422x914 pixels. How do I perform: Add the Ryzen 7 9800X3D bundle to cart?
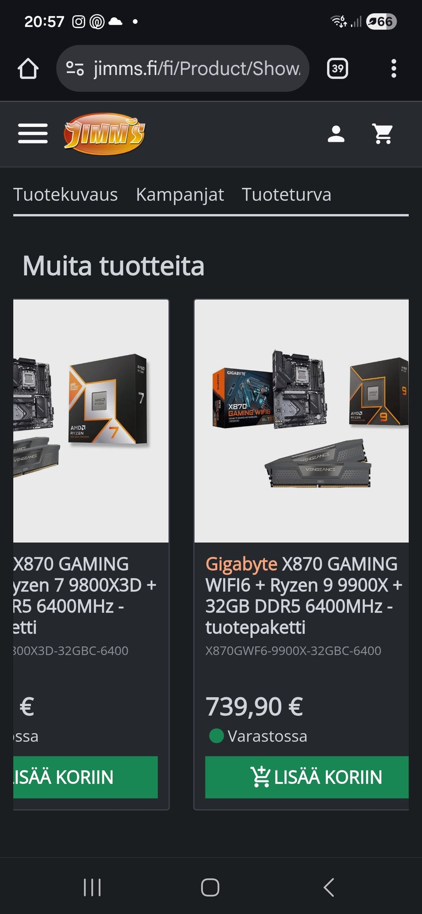pos(85,777)
